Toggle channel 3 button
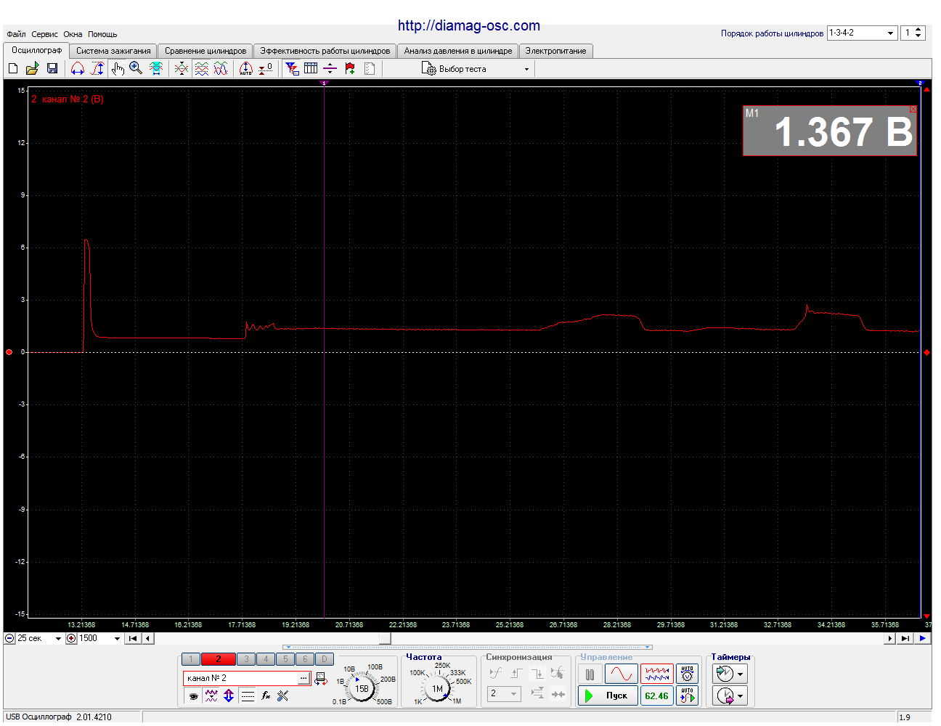 (246, 659)
